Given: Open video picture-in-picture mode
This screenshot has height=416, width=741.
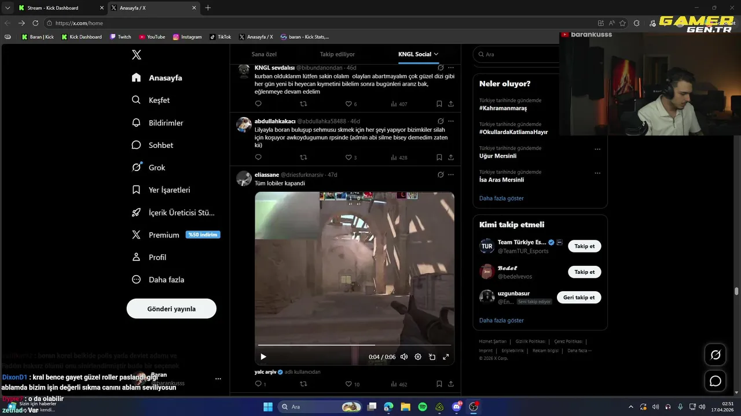Looking at the screenshot, I should coord(432,357).
